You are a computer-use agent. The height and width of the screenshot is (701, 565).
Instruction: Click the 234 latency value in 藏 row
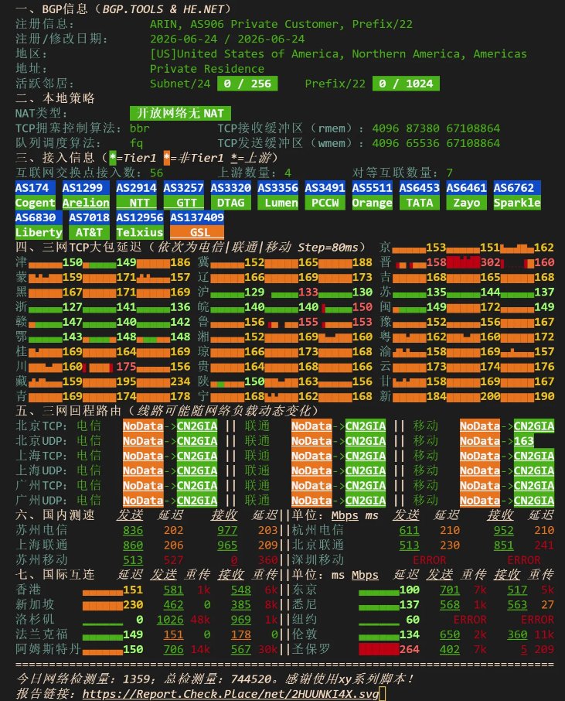[180, 381]
